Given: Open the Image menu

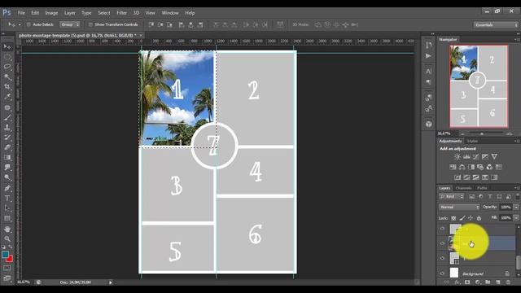Looking at the screenshot, I should pos(51,13).
